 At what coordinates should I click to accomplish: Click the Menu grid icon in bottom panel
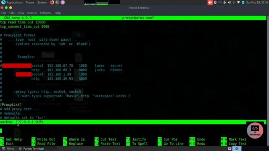[x=3, y=148]
